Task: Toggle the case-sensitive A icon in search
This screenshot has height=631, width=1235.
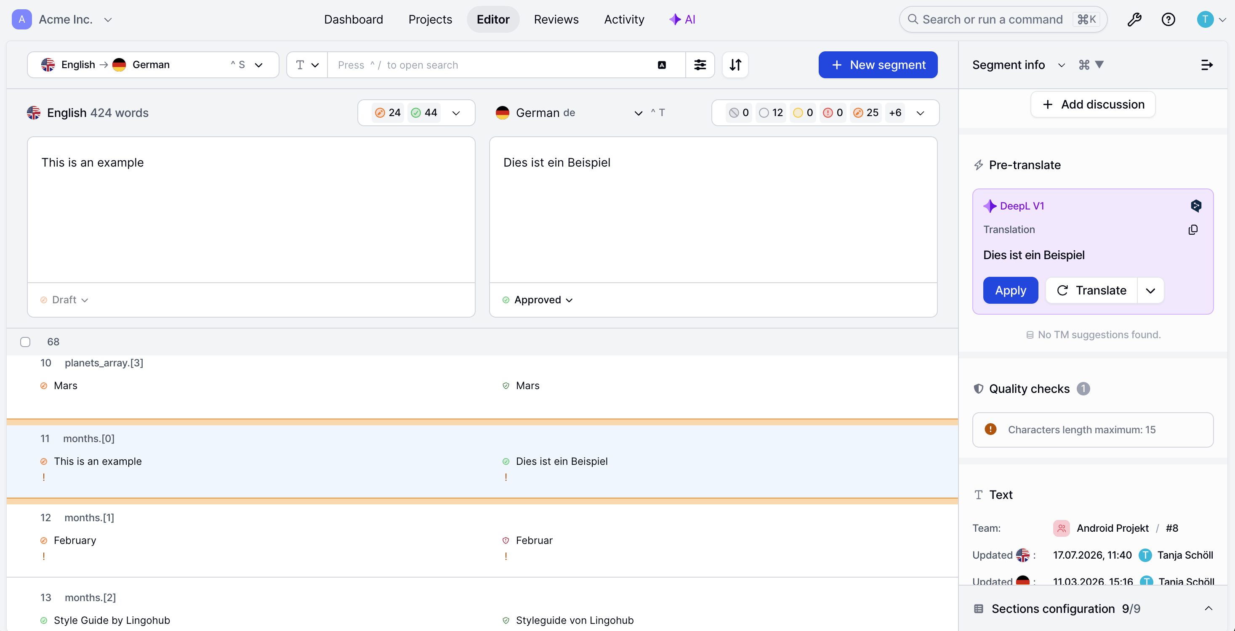Action: (662, 65)
